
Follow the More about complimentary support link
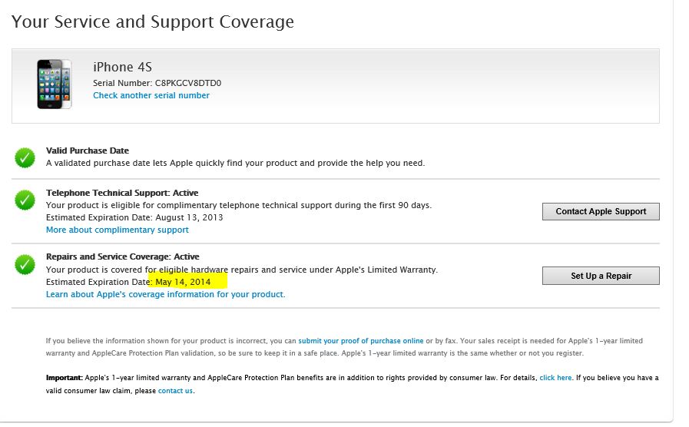[x=118, y=230]
